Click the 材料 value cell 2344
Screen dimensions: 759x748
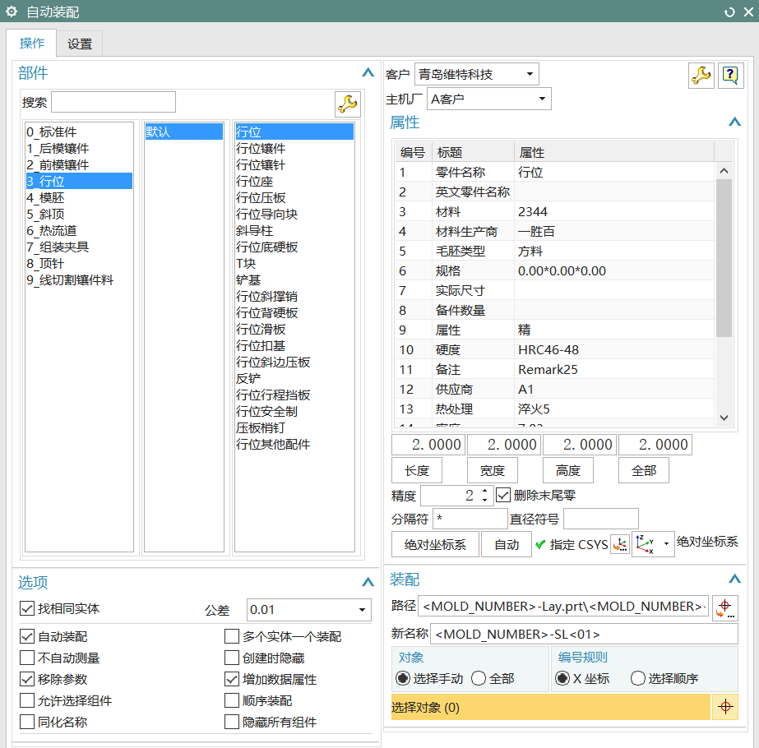pos(613,211)
